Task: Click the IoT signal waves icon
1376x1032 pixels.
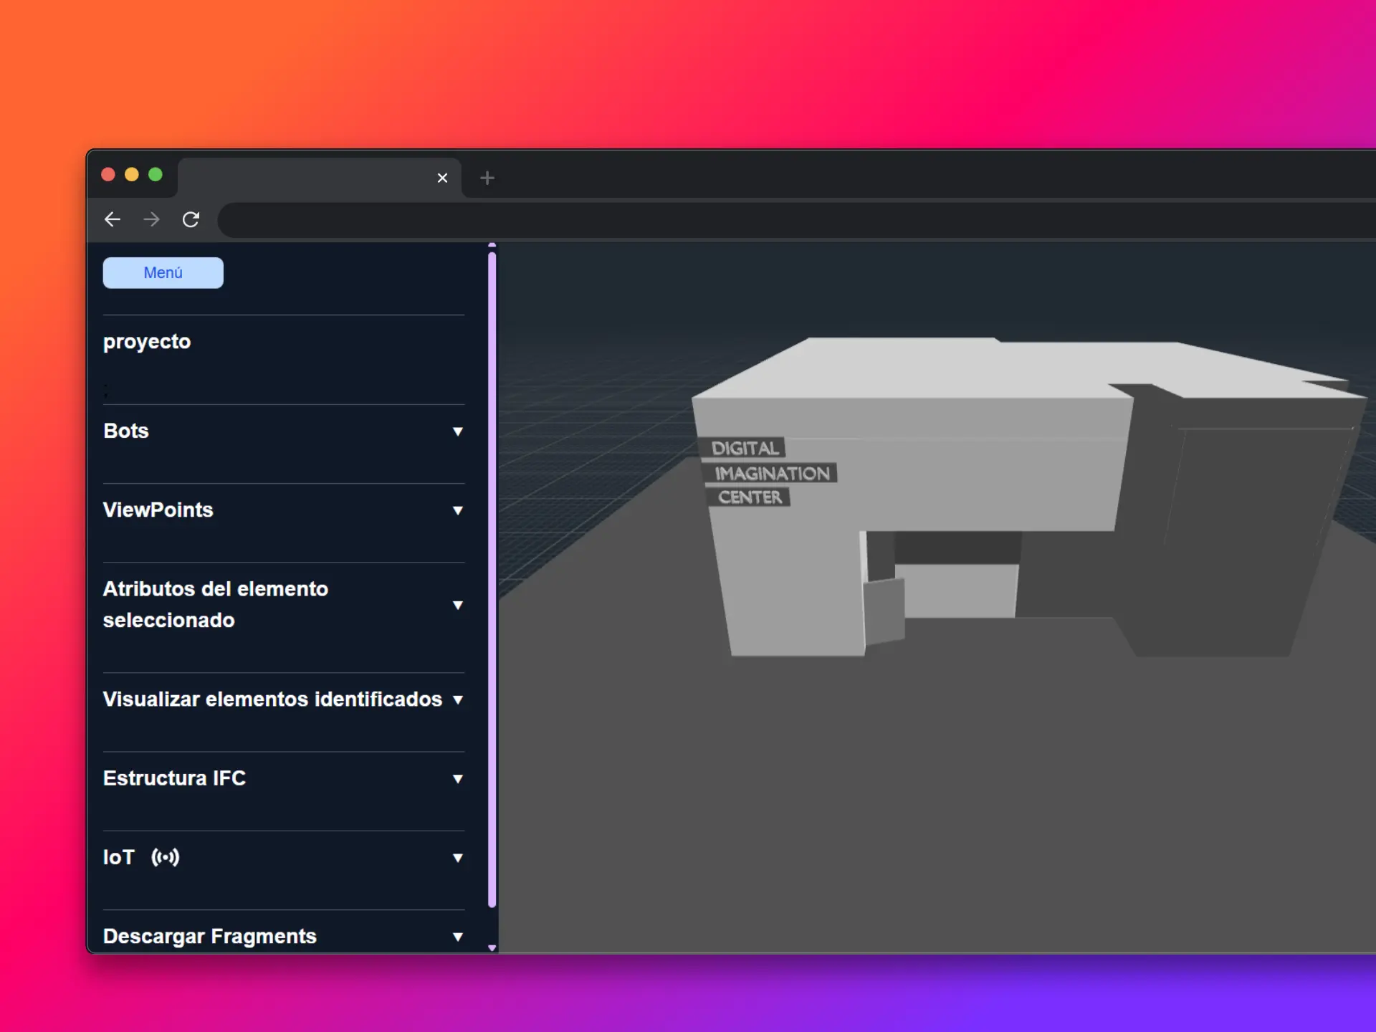Action: click(166, 857)
